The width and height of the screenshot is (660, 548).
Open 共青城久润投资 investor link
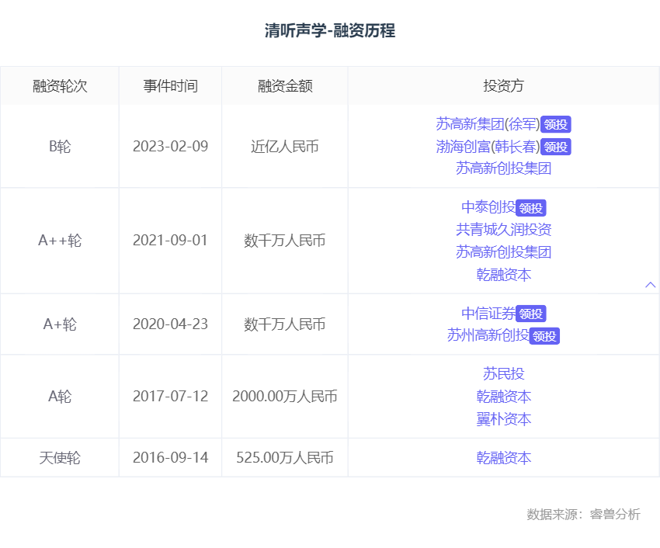[x=503, y=230]
